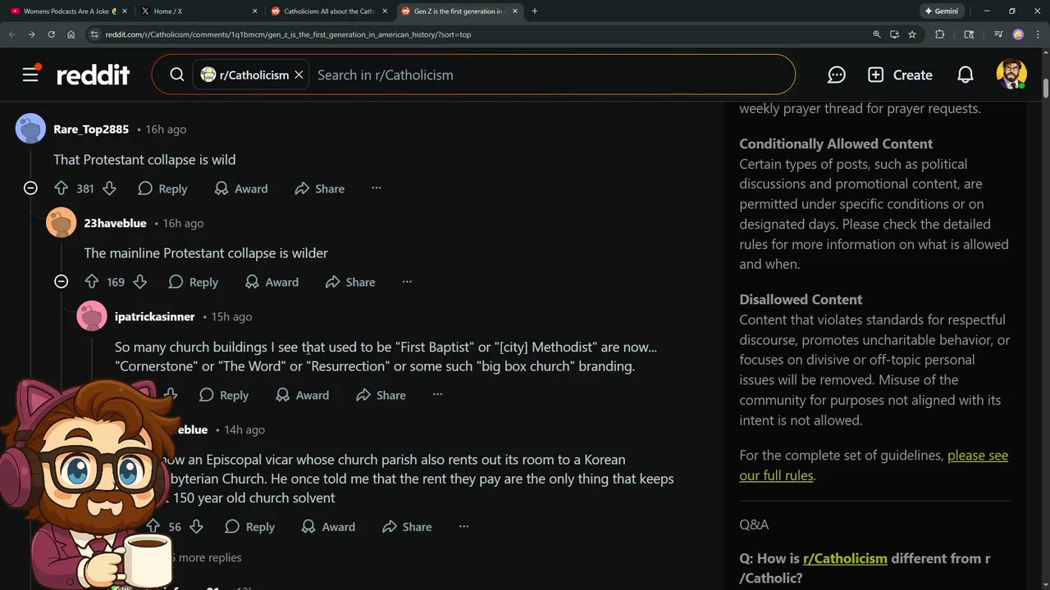Open the Reddit chat icon

click(836, 75)
